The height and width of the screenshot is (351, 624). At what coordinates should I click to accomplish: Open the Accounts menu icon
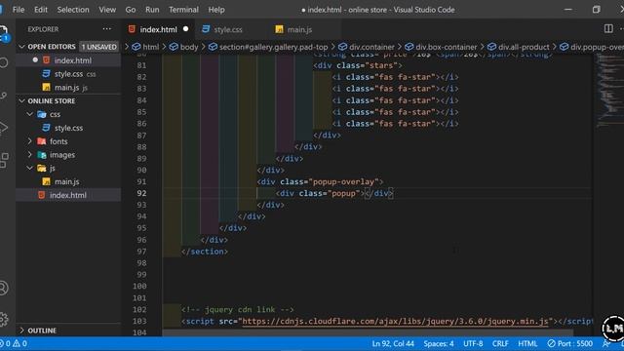tap(3, 288)
